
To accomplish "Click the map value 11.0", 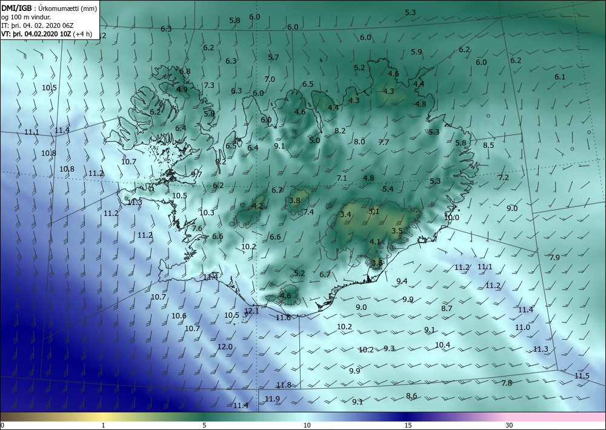I will tap(522, 327).
